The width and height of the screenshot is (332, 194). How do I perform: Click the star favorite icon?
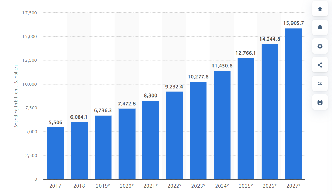tap(320, 9)
